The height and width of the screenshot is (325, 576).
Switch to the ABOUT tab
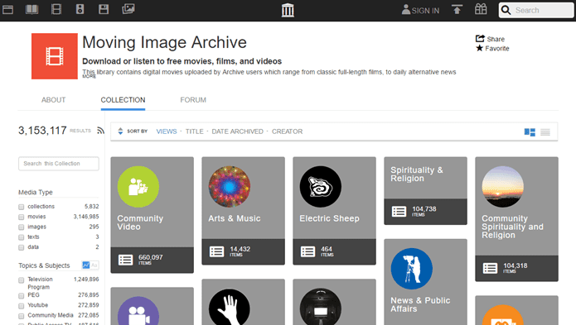coord(53,100)
